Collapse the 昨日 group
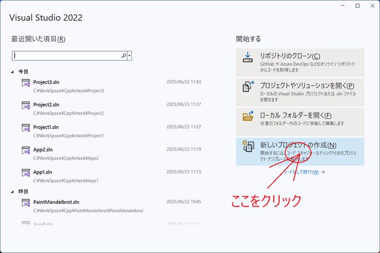Image resolution: width=380 pixels, height=253 pixels. (x=13, y=192)
